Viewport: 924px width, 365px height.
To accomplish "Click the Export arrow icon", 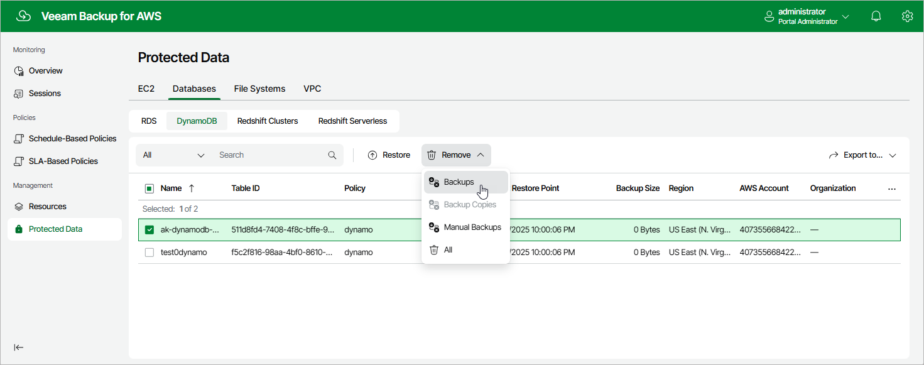I will 834,155.
